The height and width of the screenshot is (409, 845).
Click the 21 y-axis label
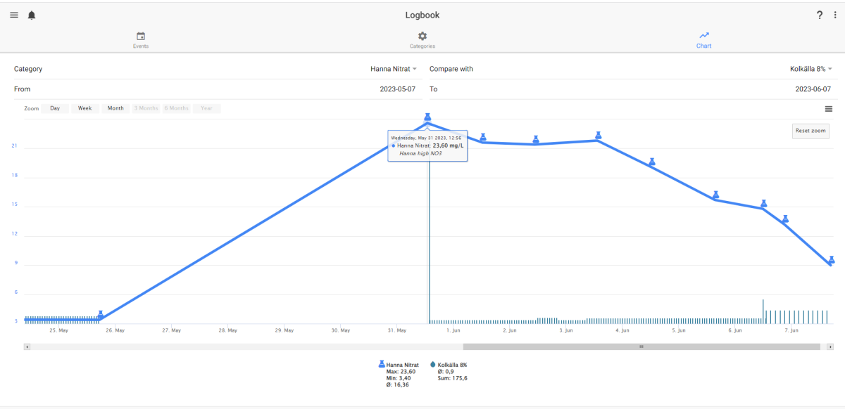pos(14,146)
